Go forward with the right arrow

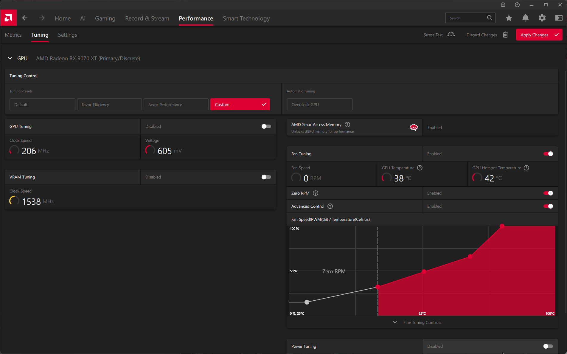coord(42,18)
